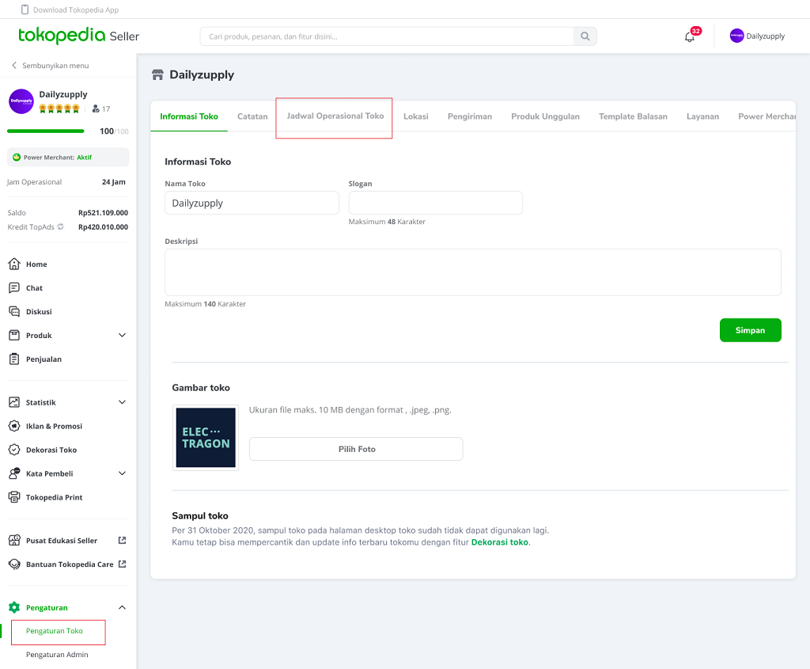This screenshot has width=810, height=669.
Task: Click the Dailyzupply username in the header
Action: (766, 36)
